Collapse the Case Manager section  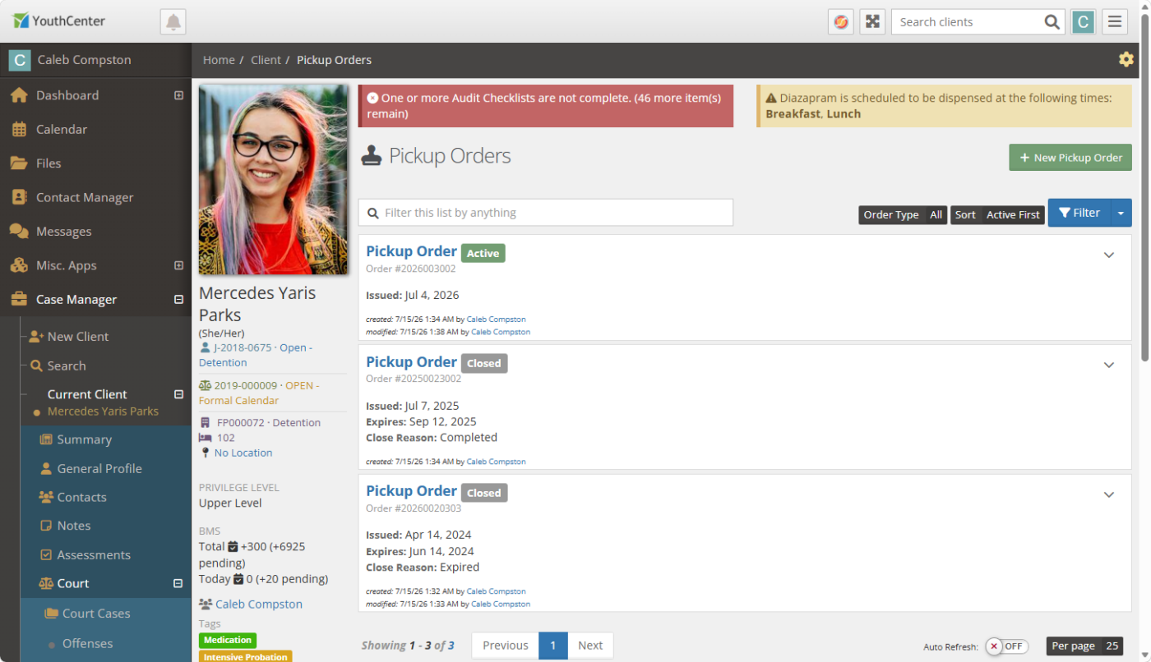point(178,300)
